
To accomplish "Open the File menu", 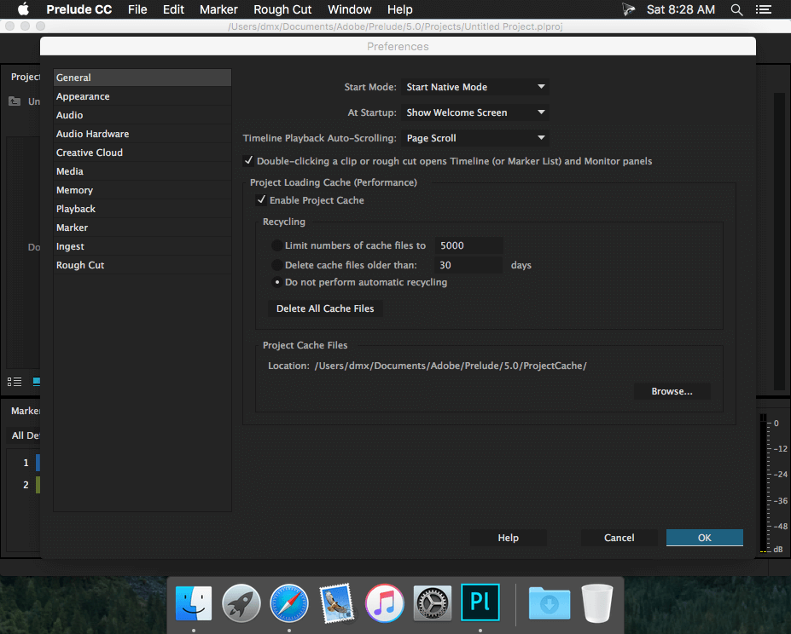I will [137, 9].
